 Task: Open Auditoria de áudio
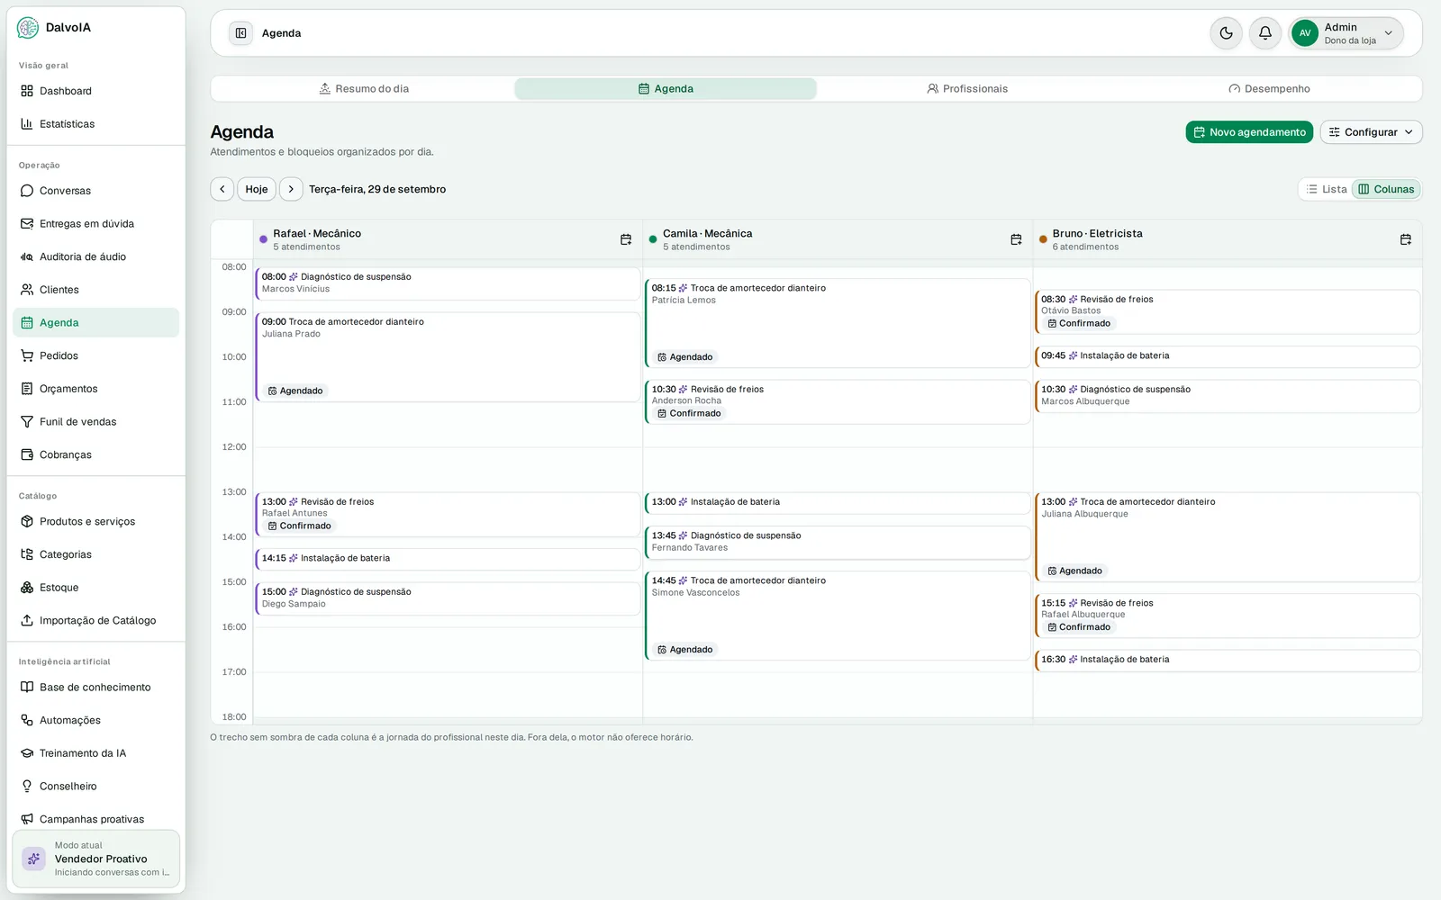tap(95, 256)
